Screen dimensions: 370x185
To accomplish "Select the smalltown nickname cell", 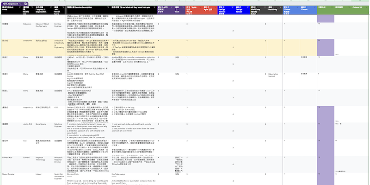I will tap(29, 47).
